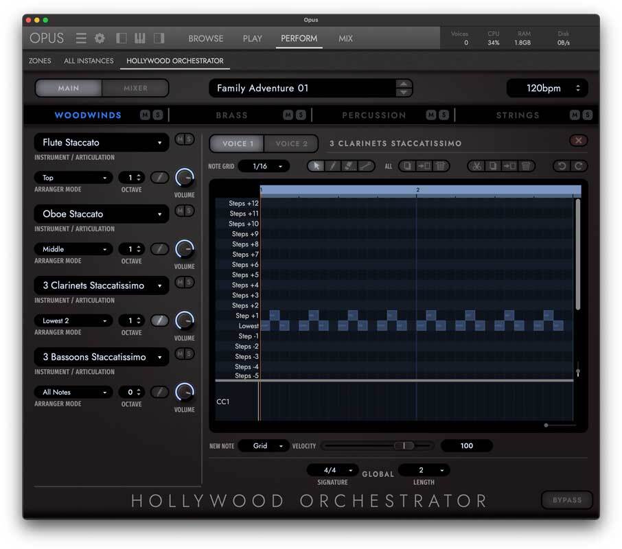Switch to Voice 2
Image resolution: width=622 pixels, height=549 pixels.
click(292, 143)
